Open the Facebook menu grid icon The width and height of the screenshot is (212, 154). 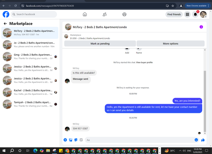pos(187,14)
